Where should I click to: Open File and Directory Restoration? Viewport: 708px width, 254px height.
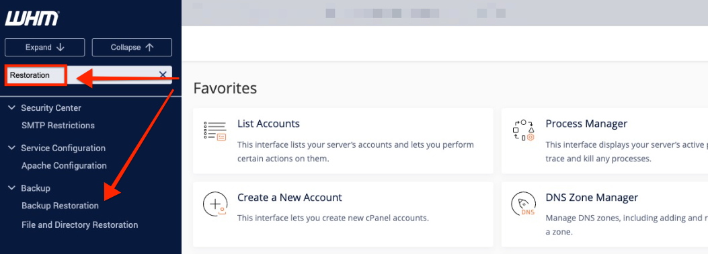coord(80,224)
